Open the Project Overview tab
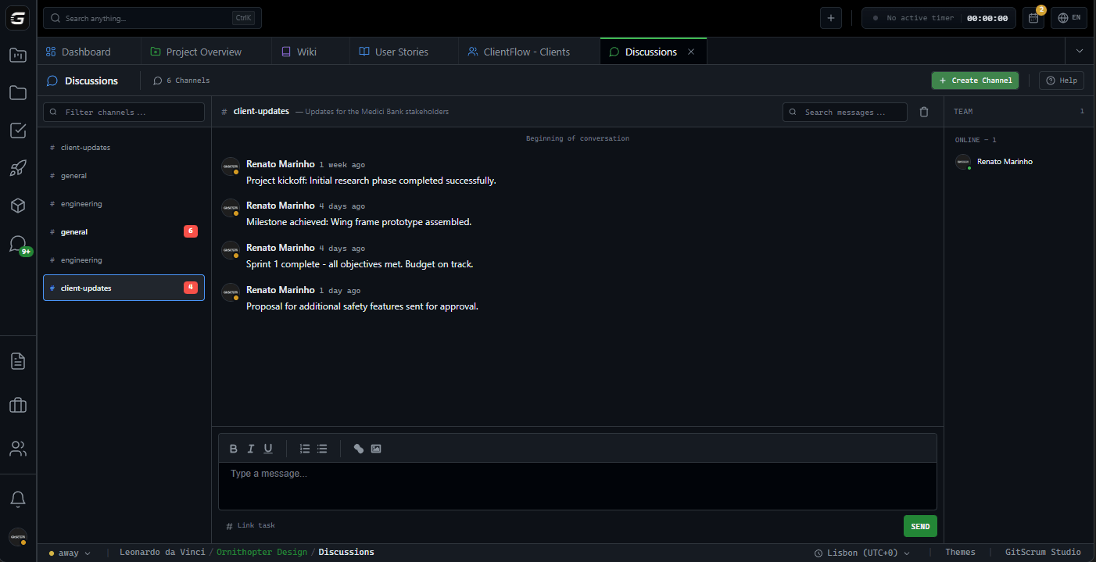This screenshot has height=562, width=1096. tap(196, 52)
